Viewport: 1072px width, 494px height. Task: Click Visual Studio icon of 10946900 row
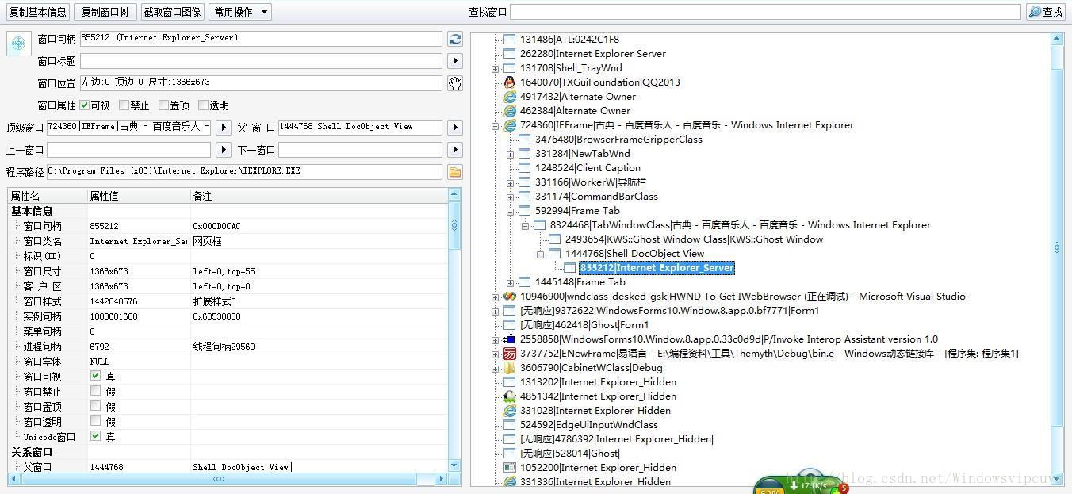510,297
